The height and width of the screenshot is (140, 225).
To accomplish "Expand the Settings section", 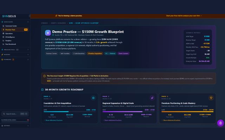I will (x=28, y=126).
